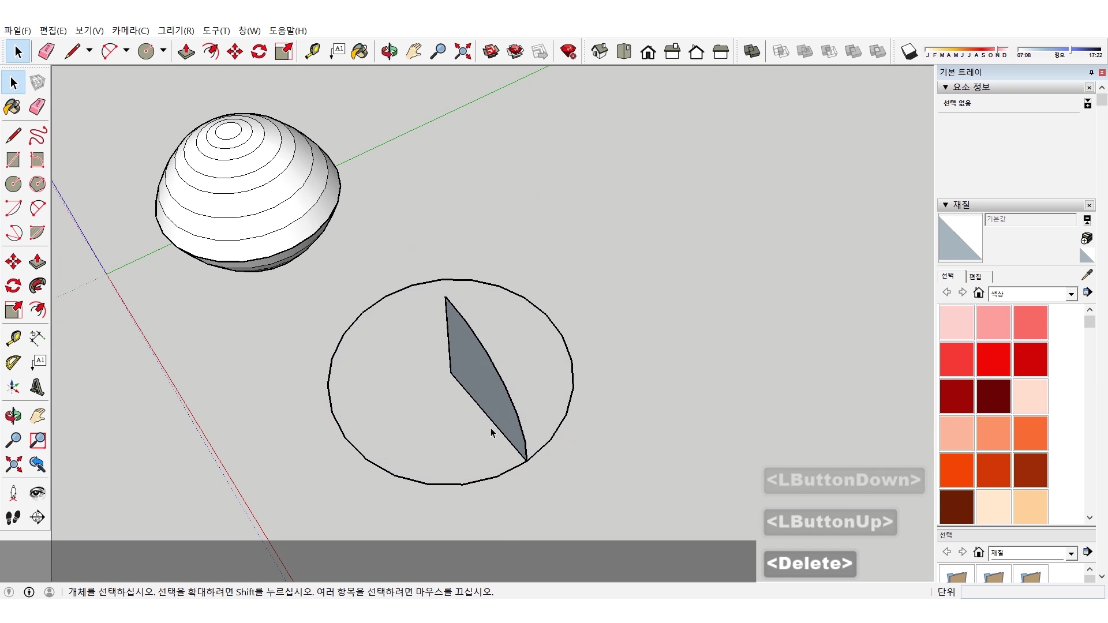Select the Eraser tool in left toolbar
The height and width of the screenshot is (623, 1108).
(37, 107)
